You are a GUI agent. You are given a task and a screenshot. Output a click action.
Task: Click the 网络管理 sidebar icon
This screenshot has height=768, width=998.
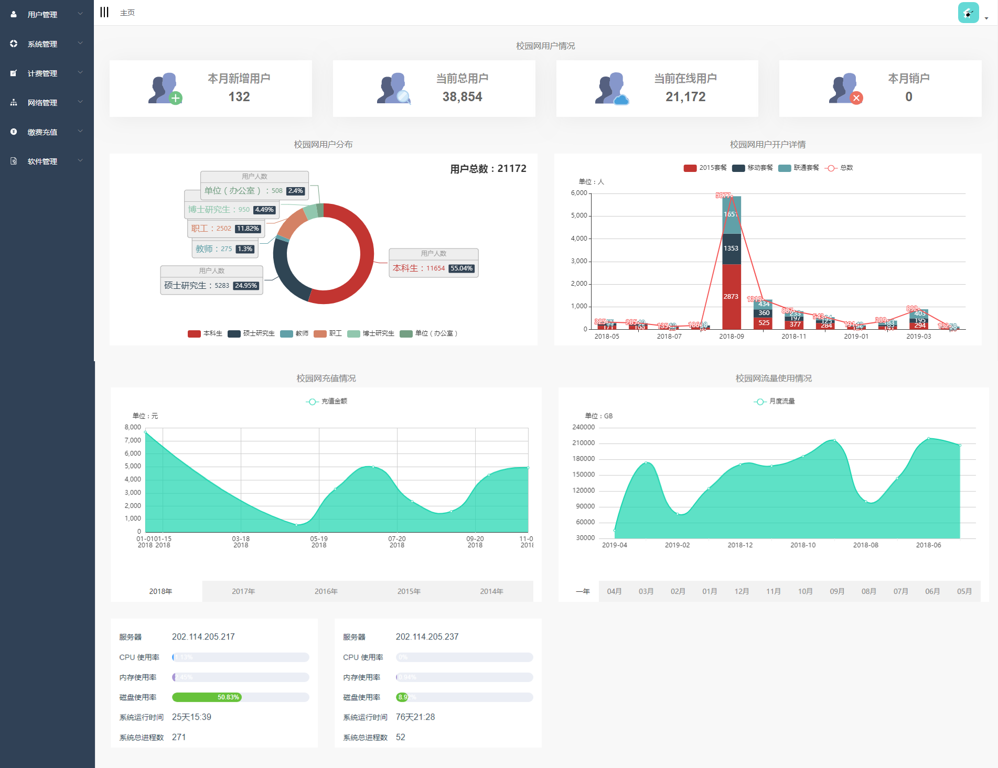pyautogui.click(x=14, y=103)
